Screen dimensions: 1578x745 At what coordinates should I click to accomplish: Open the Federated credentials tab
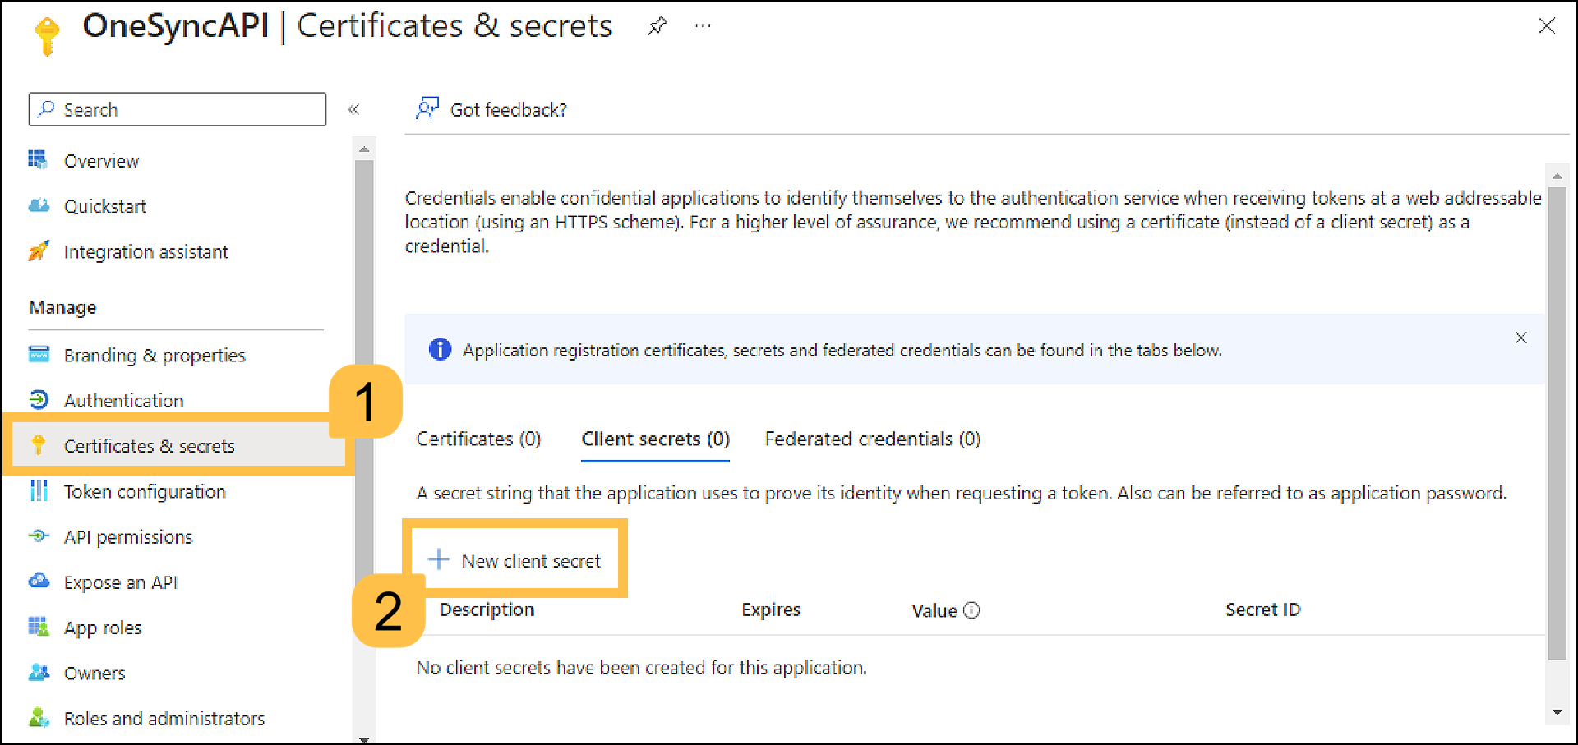point(872,439)
